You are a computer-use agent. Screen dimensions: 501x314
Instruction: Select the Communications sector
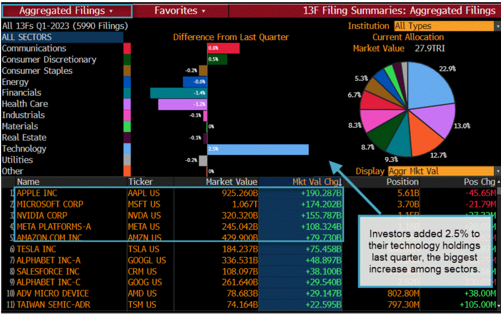[34, 49]
